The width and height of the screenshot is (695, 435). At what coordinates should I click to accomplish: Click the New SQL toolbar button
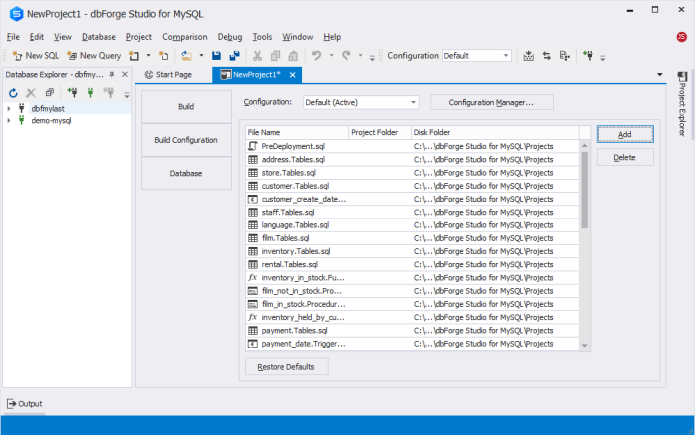[x=36, y=56]
